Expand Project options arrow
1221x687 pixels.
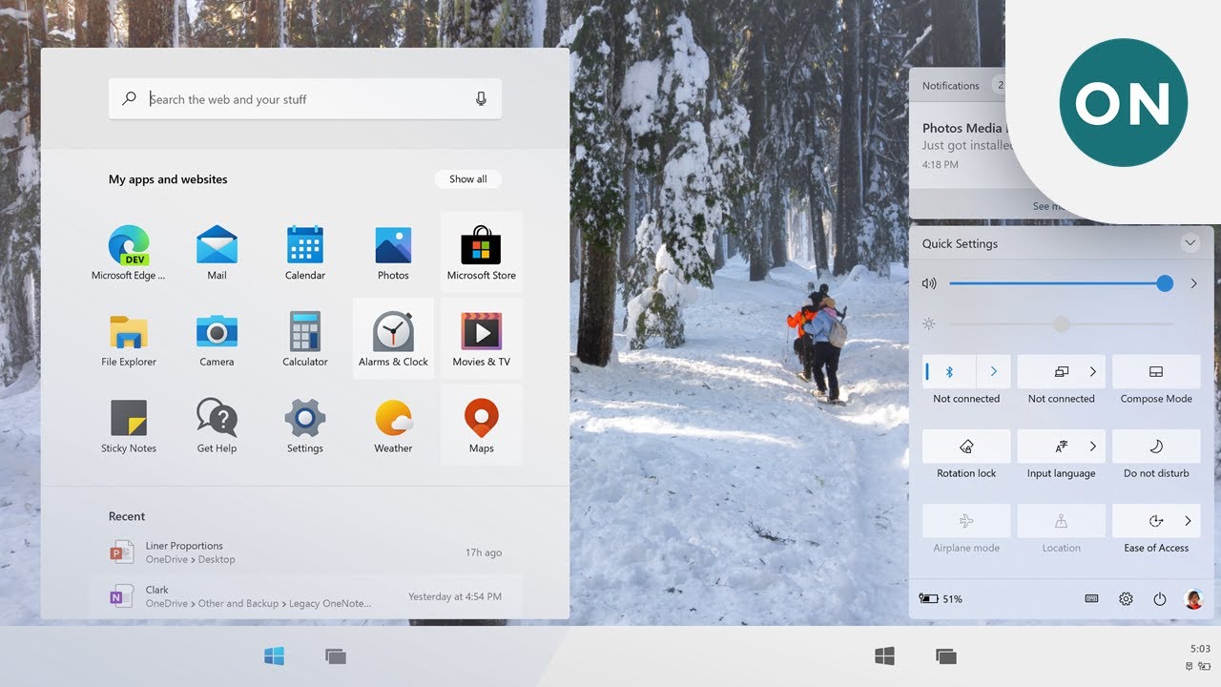point(1093,371)
